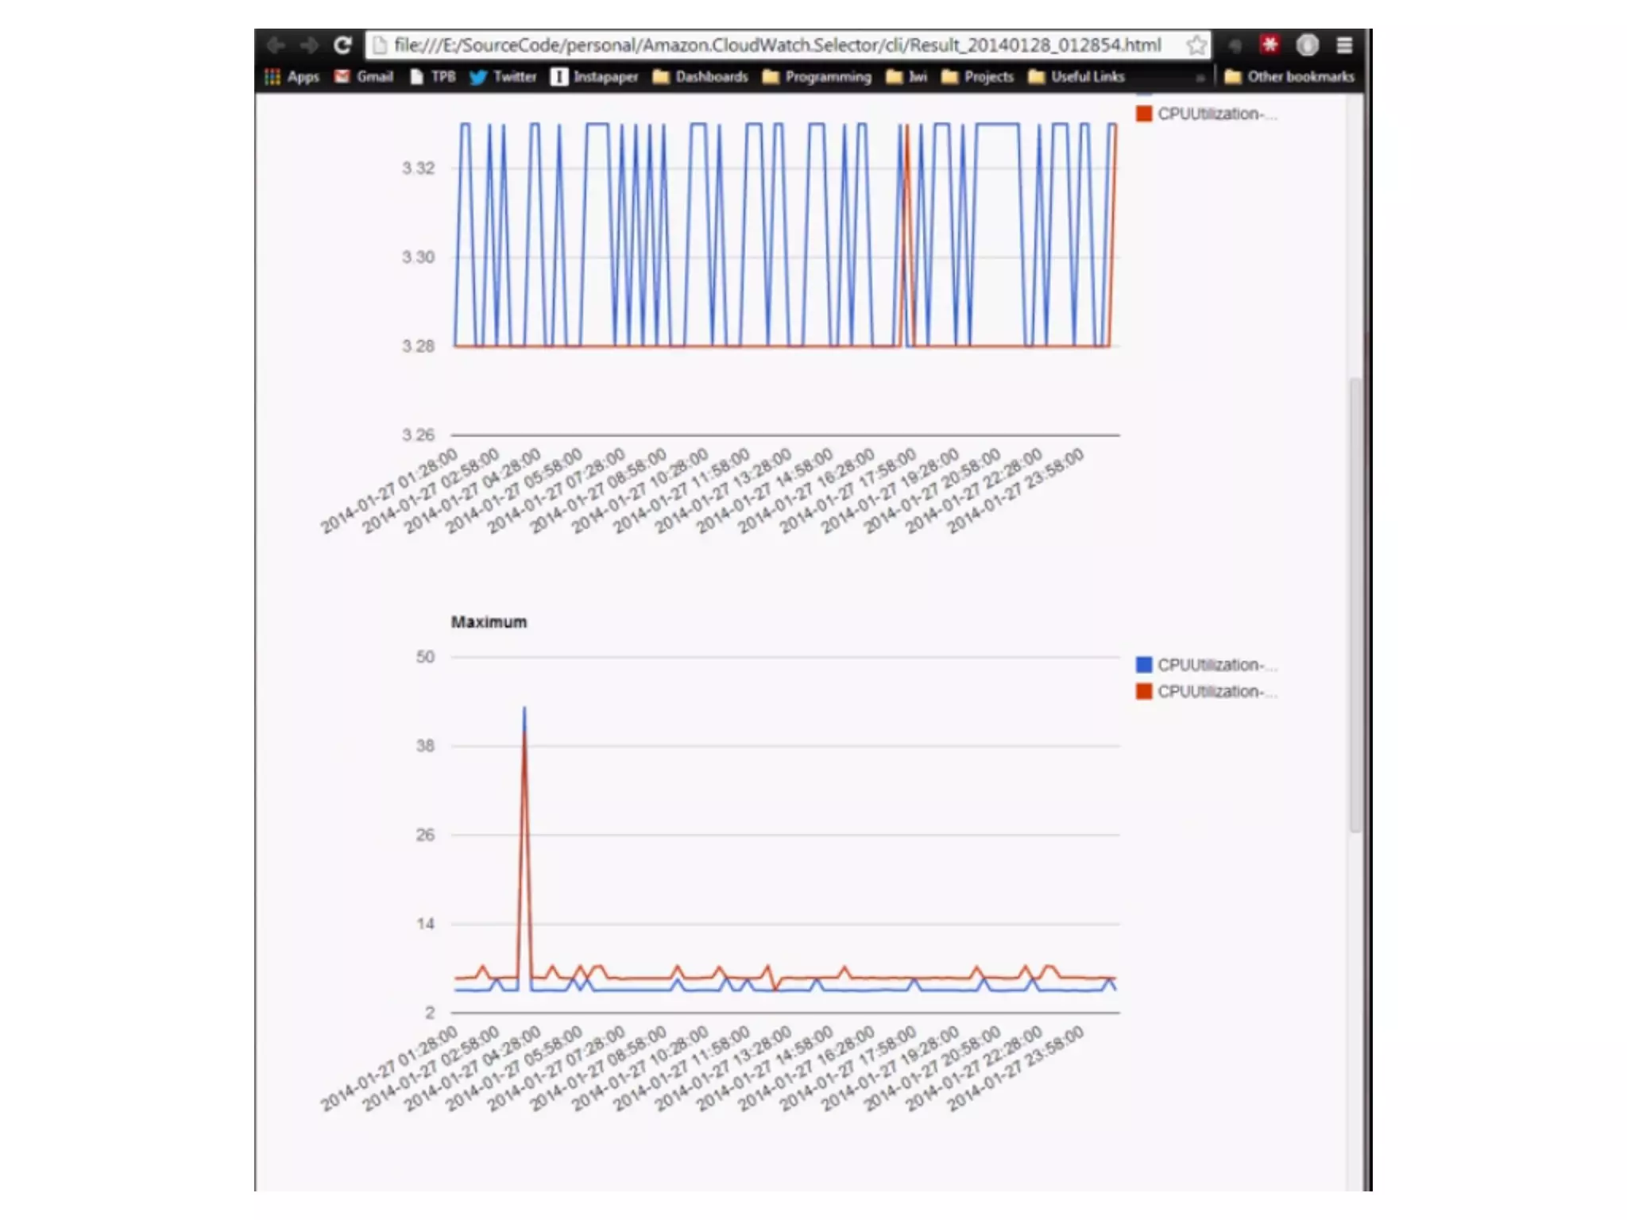Viewport: 1627px width, 1220px height.
Task: Expand the Dashboards bookmark folder
Action: [700, 77]
